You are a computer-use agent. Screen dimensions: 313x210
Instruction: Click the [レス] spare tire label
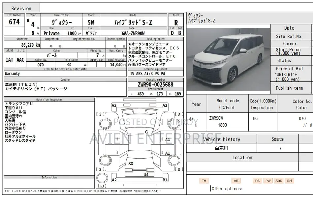pos(102,186)
